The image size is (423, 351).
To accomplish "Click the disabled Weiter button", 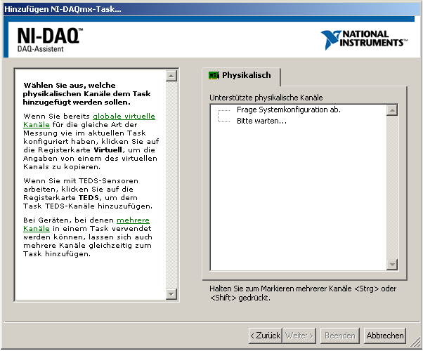I will 299,336.
